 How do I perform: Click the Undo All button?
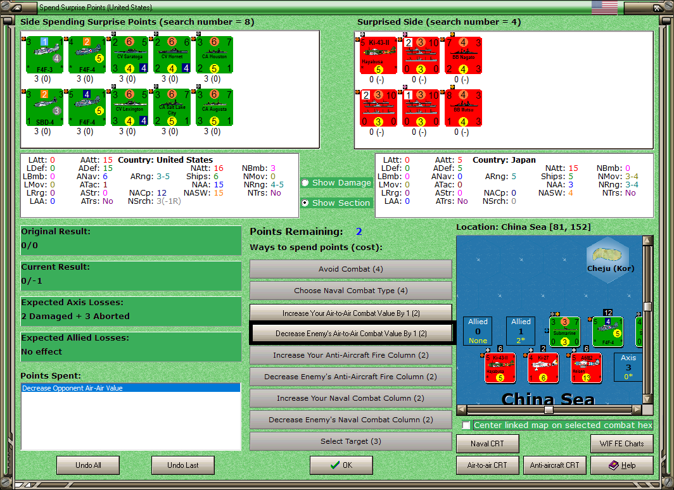88,465
